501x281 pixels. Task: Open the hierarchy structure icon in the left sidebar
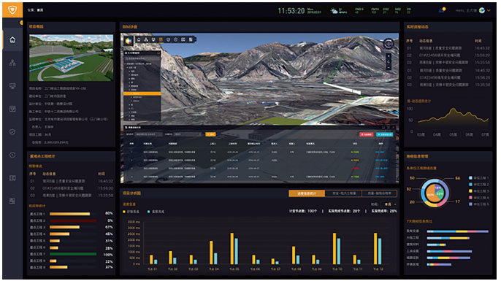[x=12, y=63]
